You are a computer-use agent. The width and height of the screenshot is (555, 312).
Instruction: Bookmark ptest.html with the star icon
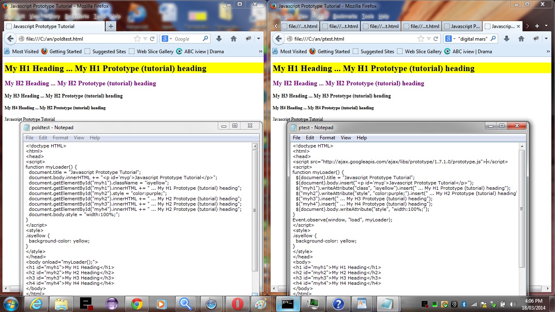tap(421, 39)
